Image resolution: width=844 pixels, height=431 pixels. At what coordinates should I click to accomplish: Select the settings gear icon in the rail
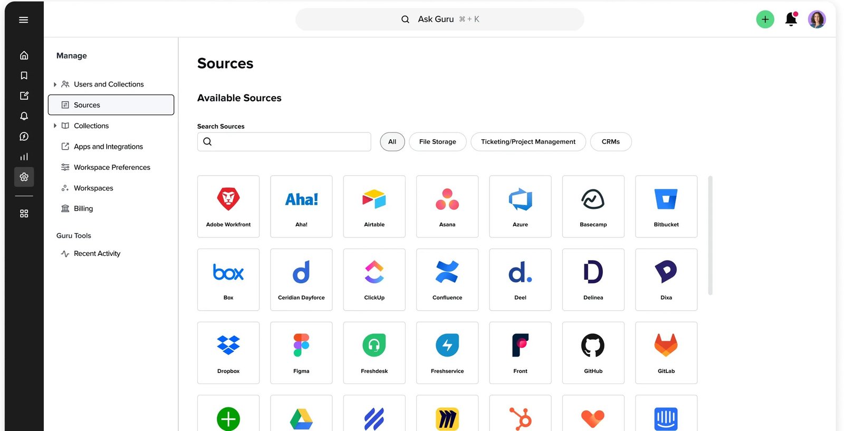(24, 177)
